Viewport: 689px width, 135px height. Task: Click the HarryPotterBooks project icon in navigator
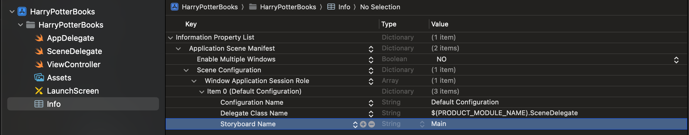[22, 11]
